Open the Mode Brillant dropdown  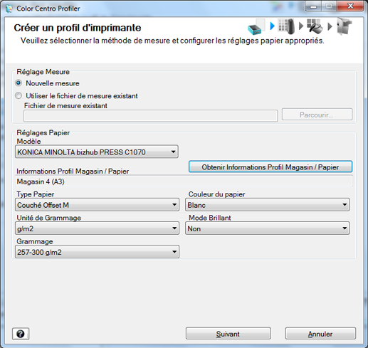point(267,228)
